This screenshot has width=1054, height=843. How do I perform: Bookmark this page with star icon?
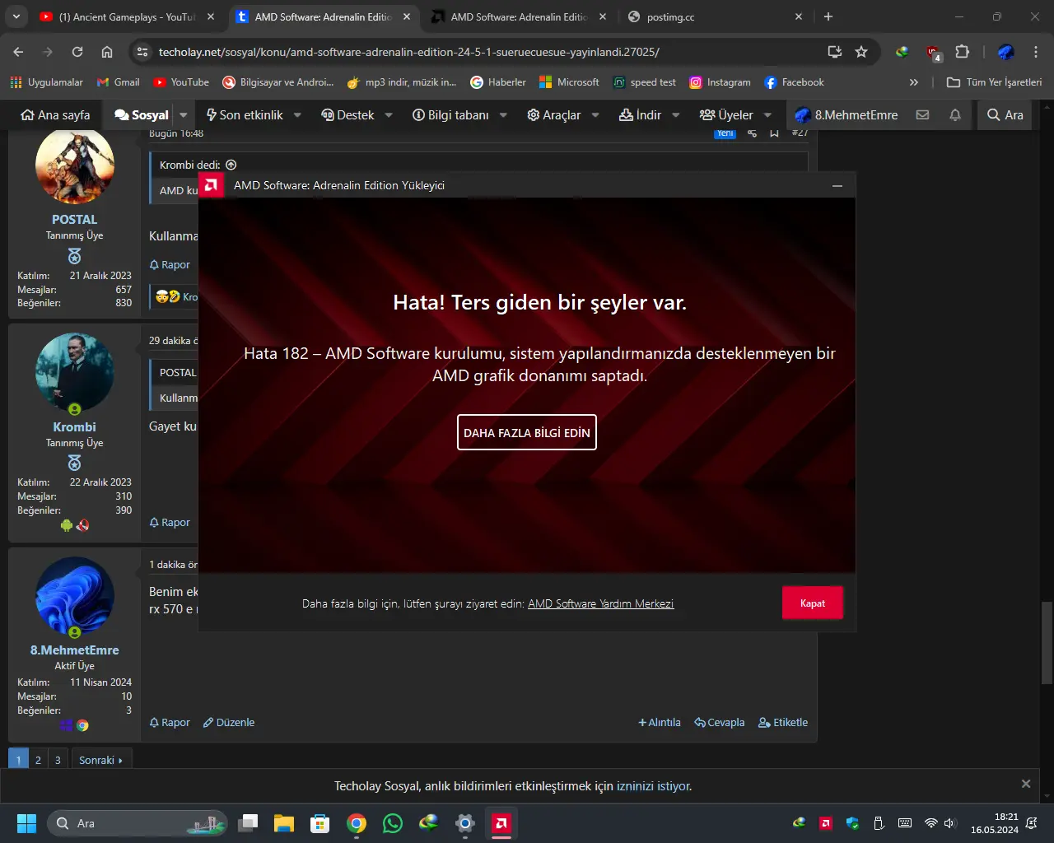[x=861, y=52]
